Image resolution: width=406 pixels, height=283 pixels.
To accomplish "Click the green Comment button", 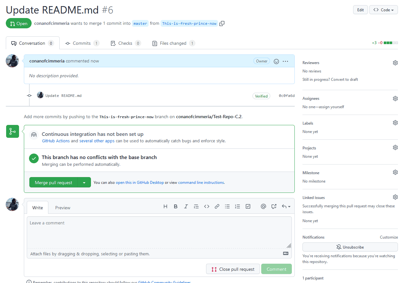I will (276, 269).
